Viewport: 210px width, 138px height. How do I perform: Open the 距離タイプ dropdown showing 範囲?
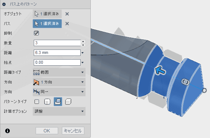59,72
